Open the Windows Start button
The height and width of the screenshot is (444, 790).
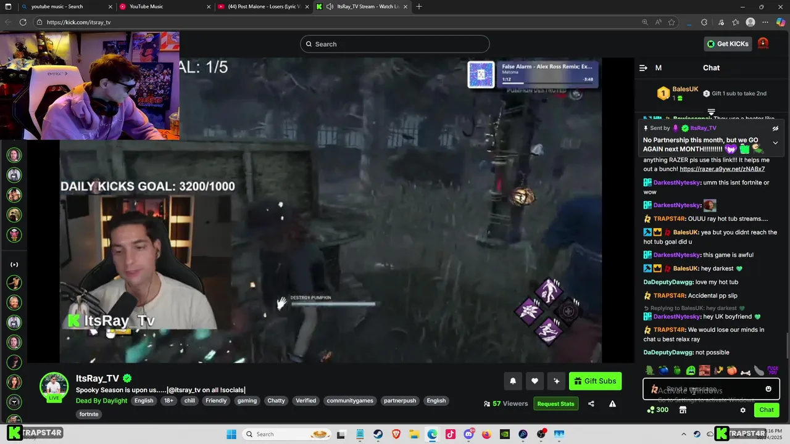point(231,434)
